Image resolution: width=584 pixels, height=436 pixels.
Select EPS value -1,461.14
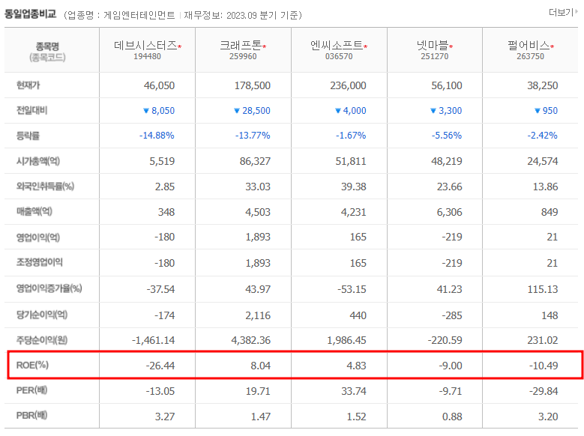tap(153, 340)
